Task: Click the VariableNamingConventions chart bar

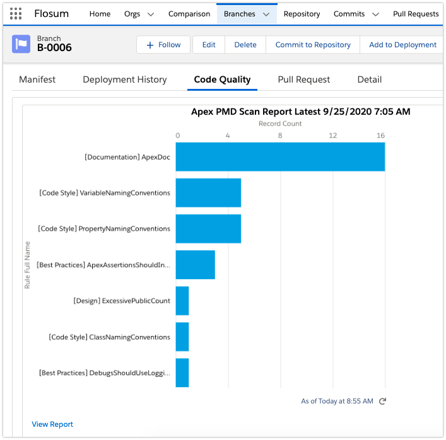Action: tap(208, 193)
